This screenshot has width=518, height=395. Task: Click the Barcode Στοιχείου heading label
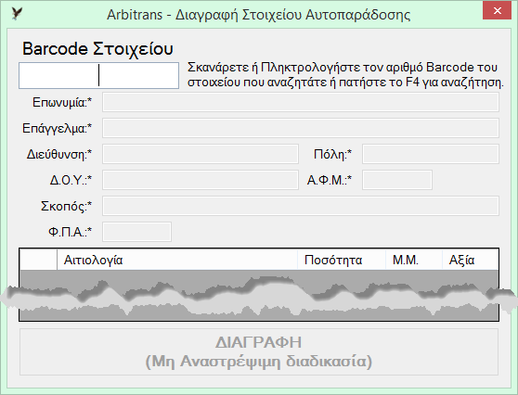97,49
